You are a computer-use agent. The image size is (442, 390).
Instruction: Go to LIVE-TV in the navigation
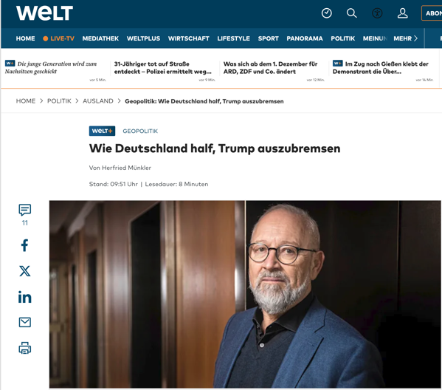coord(58,38)
